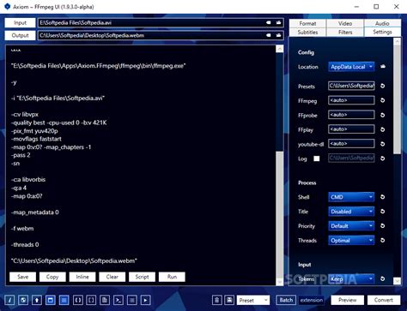The image size is (407, 311).
Task: Delete preset with the trash can icon
Action: pyautogui.click(x=217, y=300)
